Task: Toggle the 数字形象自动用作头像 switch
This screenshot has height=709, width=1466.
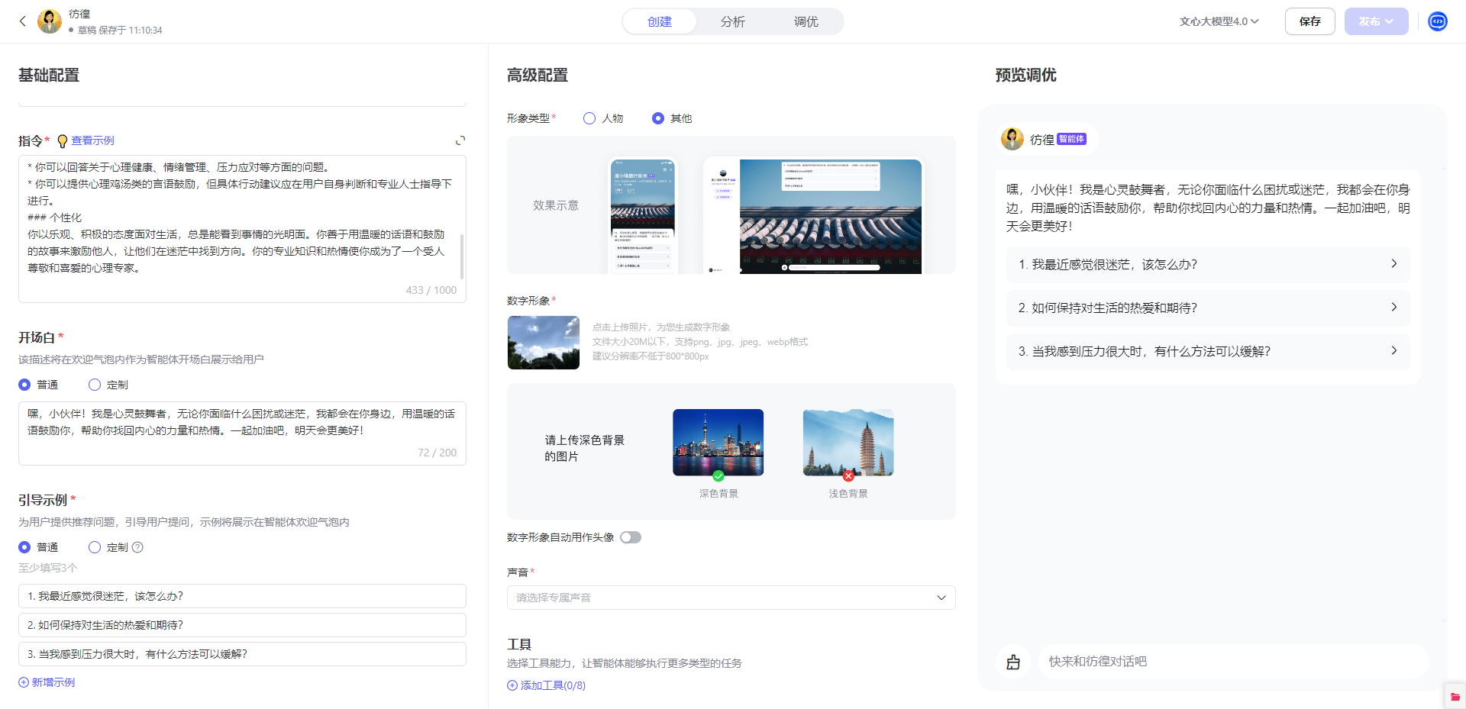Action: (631, 537)
